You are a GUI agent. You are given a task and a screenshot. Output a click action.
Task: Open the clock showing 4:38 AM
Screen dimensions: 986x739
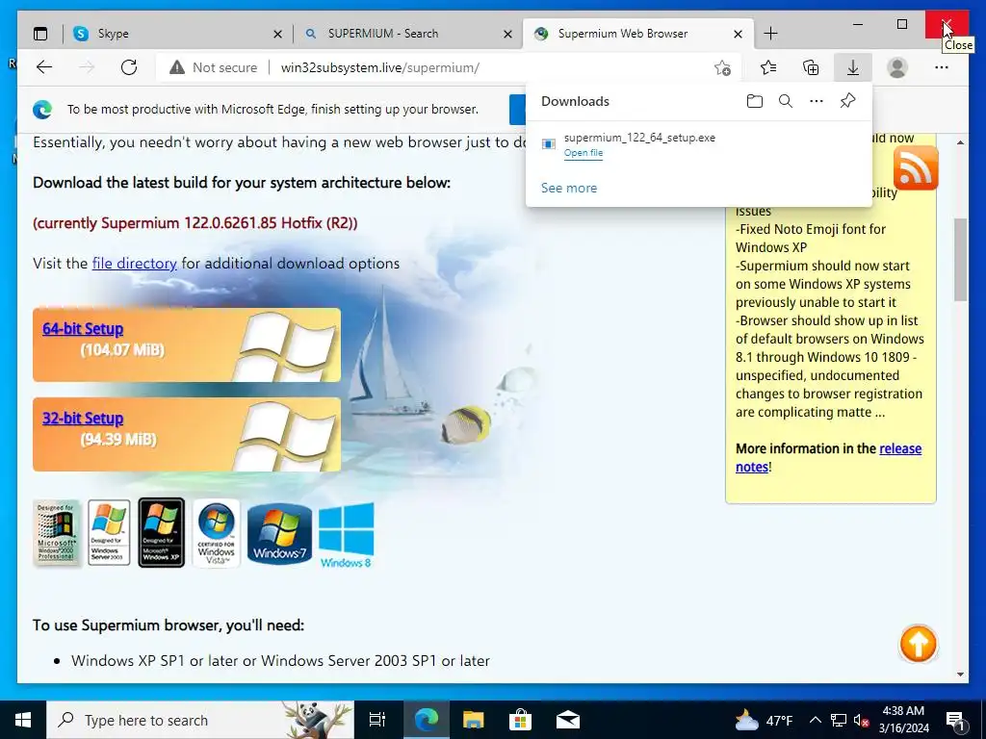pyautogui.click(x=903, y=720)
